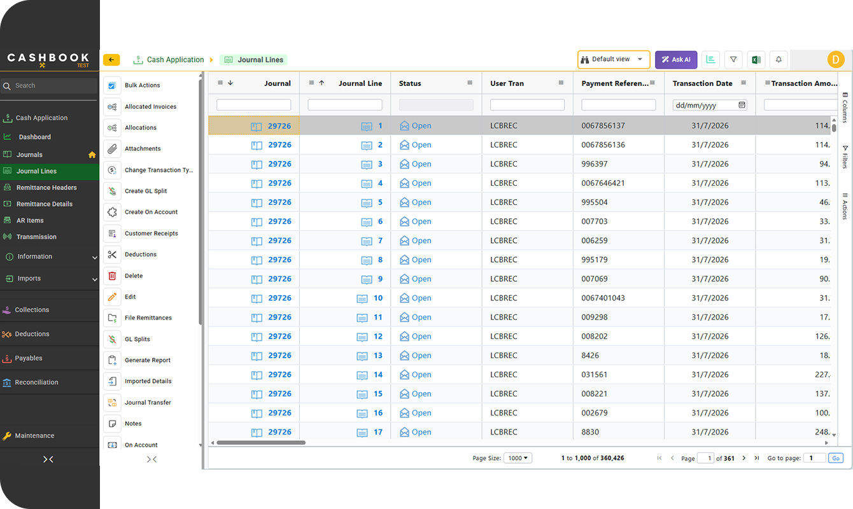Image resolution: width=853 pixels, height=509 pixels.
Task: Open the vertical Columns panel tab
Action: [845, 108]
